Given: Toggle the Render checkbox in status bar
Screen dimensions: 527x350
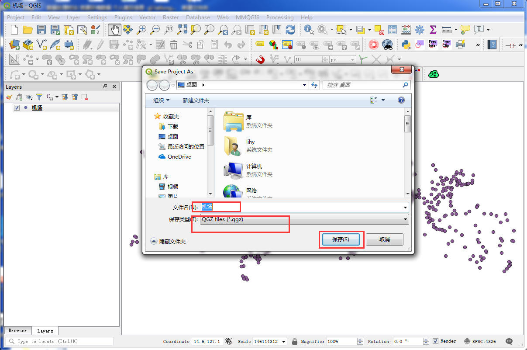Looking at the screenshot, I should coord(435,341).
